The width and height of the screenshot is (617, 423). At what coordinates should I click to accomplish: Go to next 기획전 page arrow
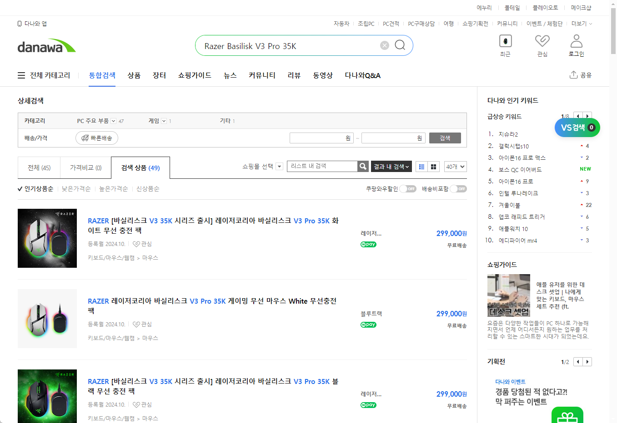(587, 362)
